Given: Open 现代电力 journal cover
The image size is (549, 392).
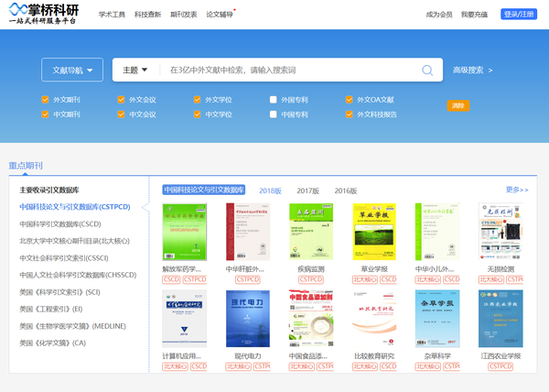Looking at the screenshot, I should (x=248, y=319).
